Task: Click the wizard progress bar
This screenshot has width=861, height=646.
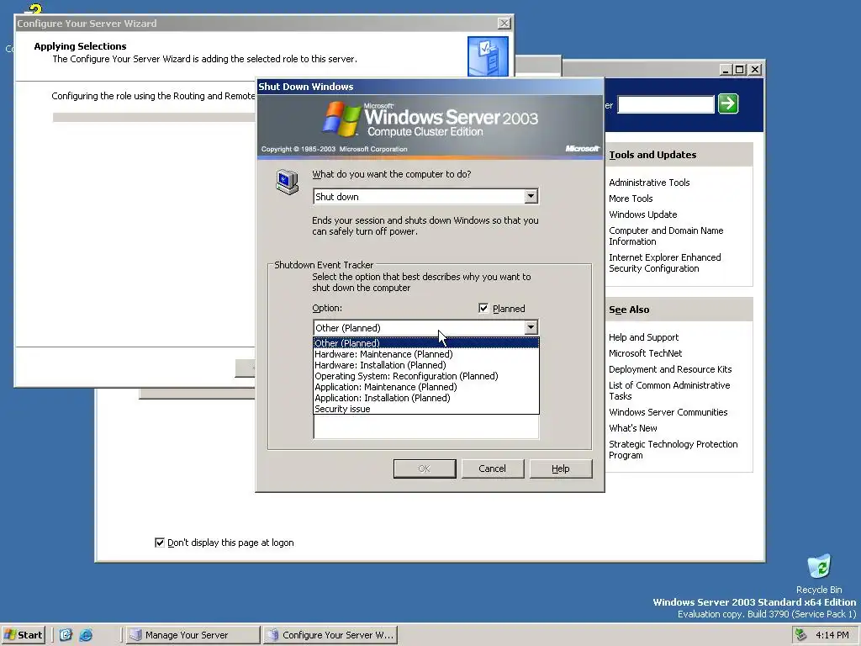Action: click(x=155, y=117)
